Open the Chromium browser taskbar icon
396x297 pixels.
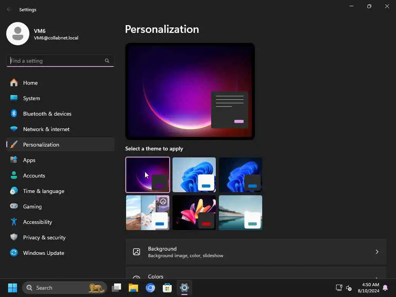pos(150,288)
